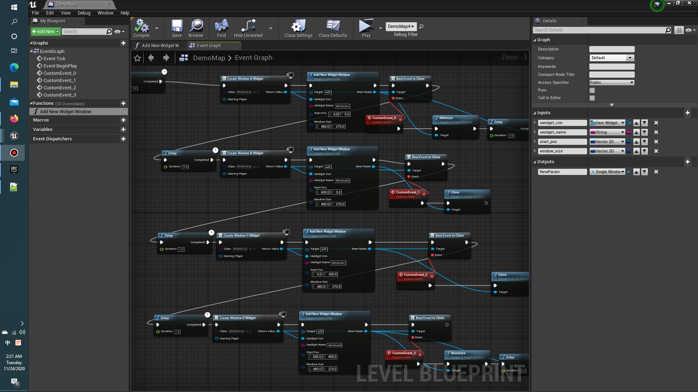The width and height of the screenshot is (698, 392).
Task: Check the Call In Editor checkbox
Action: tap(592, 98)
